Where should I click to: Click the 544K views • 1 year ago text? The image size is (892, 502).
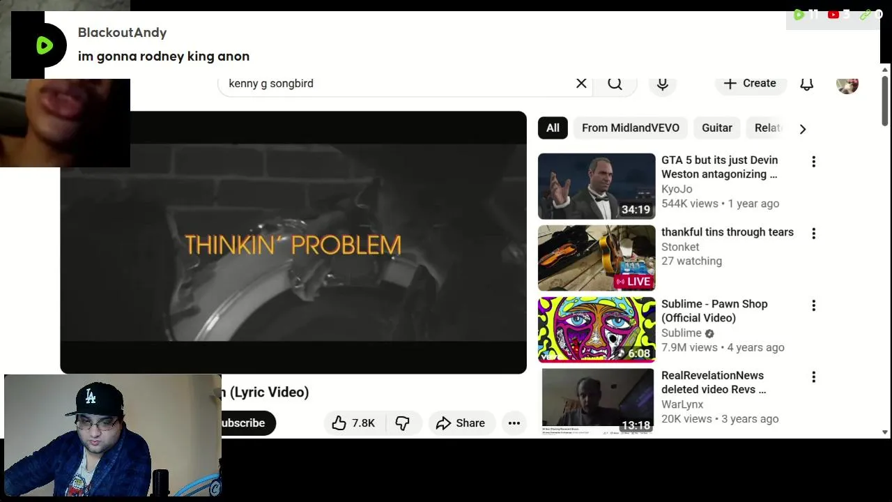[720, 204]
